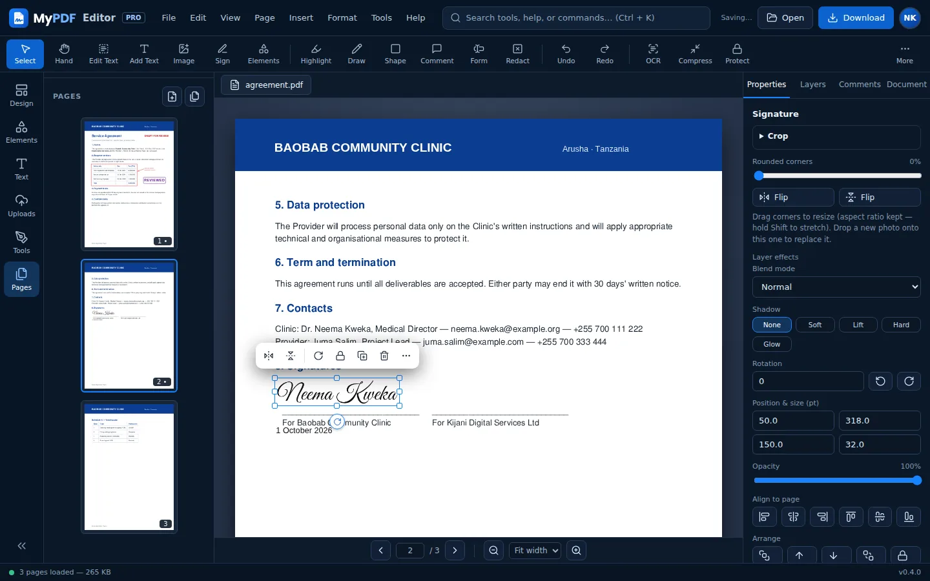
Task: Switch to the Comments tab
Action: point(860,85)
